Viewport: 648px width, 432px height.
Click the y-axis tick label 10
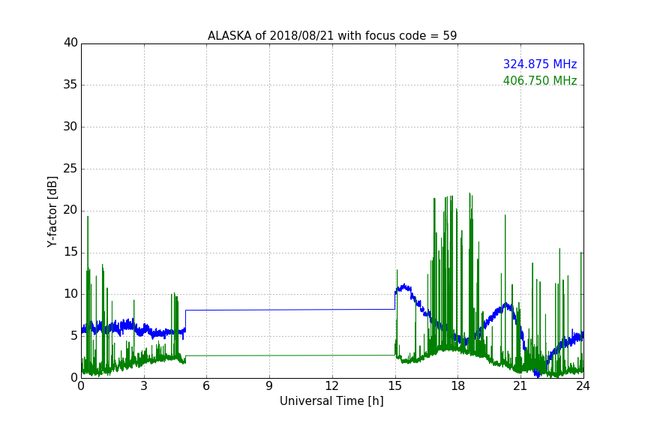pyautogui.click(x=70, y=294)
